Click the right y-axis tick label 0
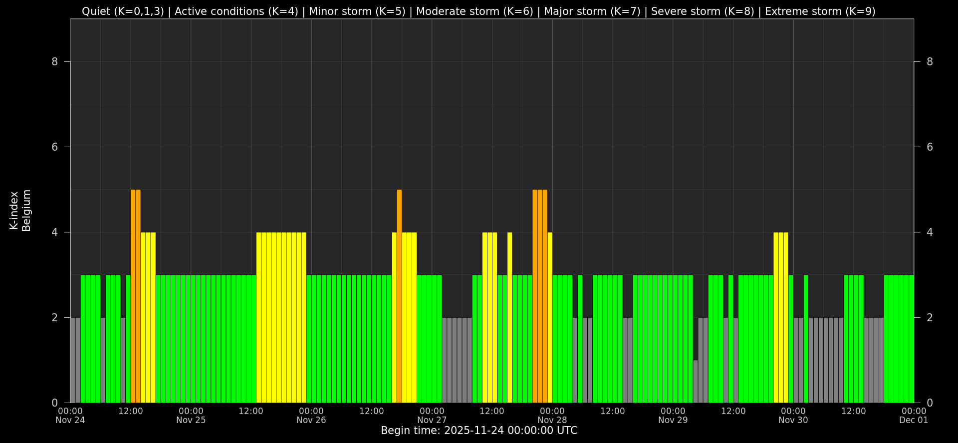The width and height of the screenshot is (958, 443). 930,403
